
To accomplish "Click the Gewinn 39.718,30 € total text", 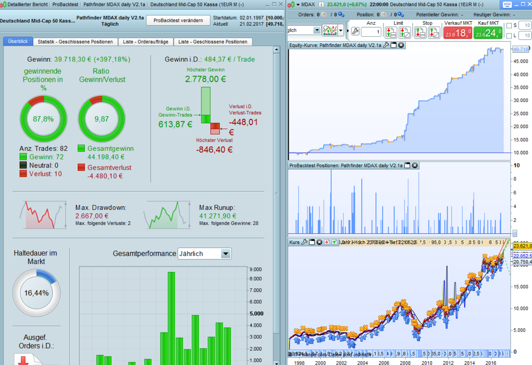I will [79, 59].
